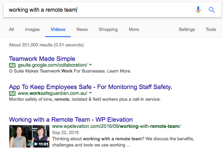Image resolution: width=223 pixels, height=153 pixels.
Task: Expand the dropdown arrow beside gsuite.google.com URL
Action: pyautogui.click(x=90, y=65)
